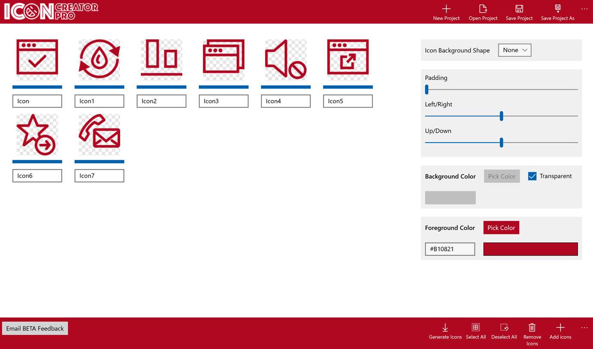Viewport: 593px width, 349px height.
Task: Click the Icon1 name field
Action: [99, 101]
